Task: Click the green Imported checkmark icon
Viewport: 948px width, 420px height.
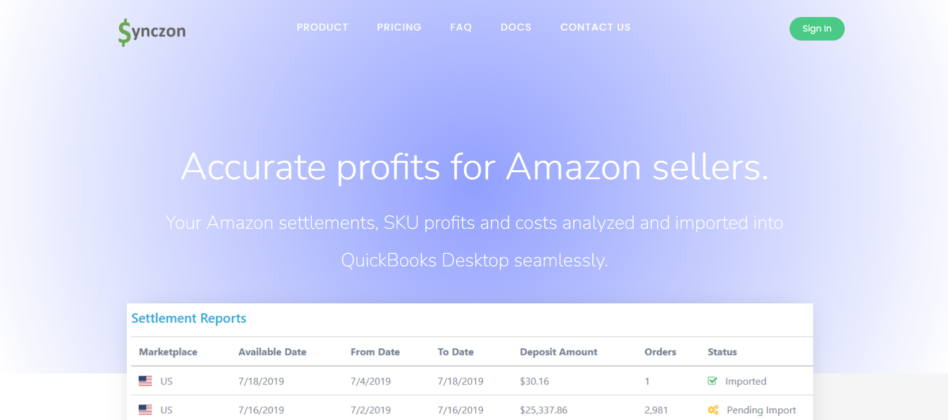Action: 712,381
